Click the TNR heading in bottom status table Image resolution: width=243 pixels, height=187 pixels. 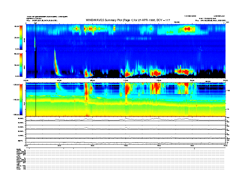tap(18, 164)
